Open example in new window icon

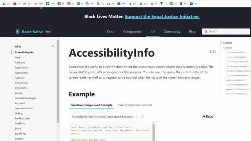(x=143, y=117)
